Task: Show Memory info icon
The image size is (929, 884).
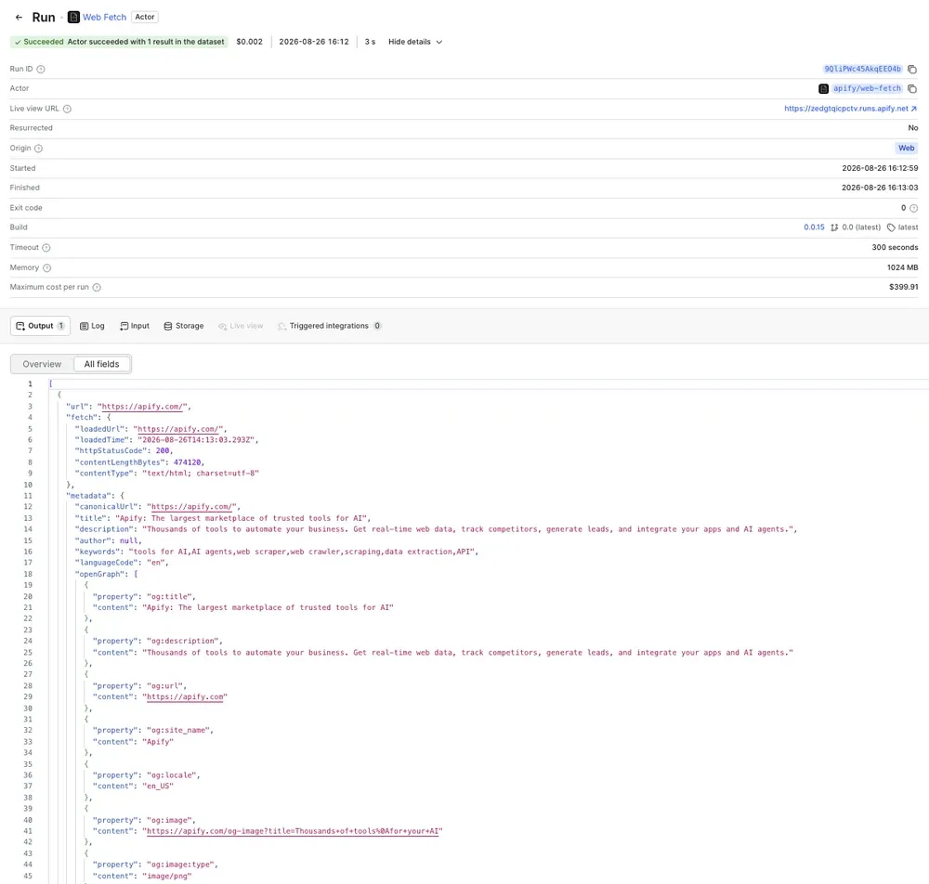Action: click(x=46, y=268)
